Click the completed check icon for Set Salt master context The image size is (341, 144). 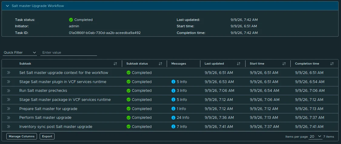129,73
